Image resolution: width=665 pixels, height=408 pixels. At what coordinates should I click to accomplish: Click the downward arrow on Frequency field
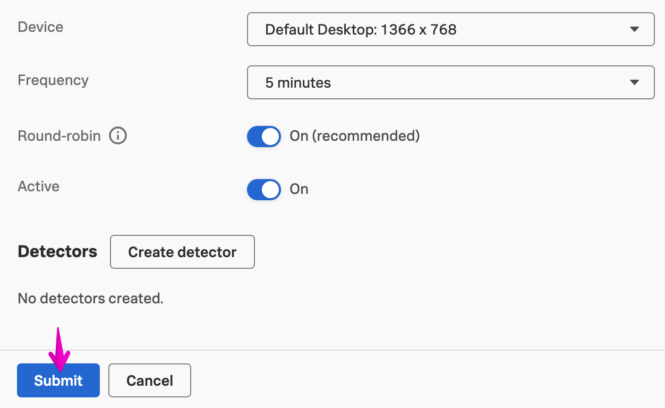tap(634, 82)
